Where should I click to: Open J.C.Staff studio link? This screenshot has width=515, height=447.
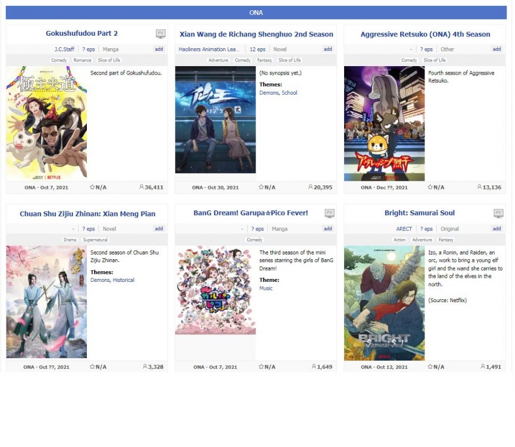pos(64,49)
